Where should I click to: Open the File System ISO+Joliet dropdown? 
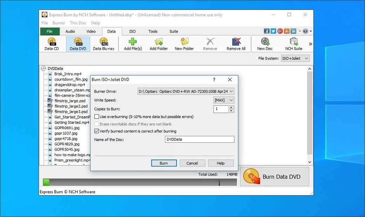point(295,58)
